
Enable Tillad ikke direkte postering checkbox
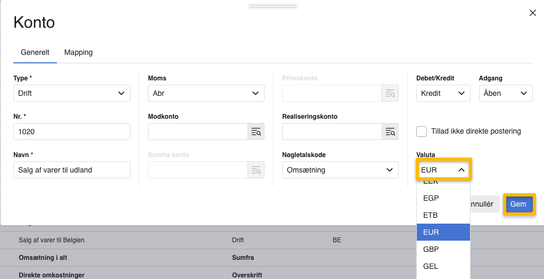pyautogui.click(x=422, y=132)
